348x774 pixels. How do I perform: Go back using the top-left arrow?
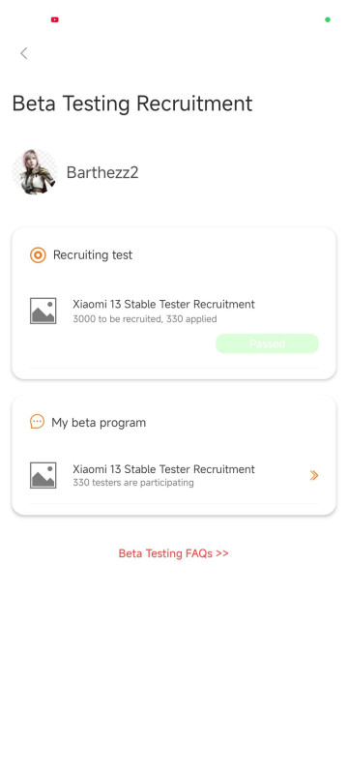(23, 53)
